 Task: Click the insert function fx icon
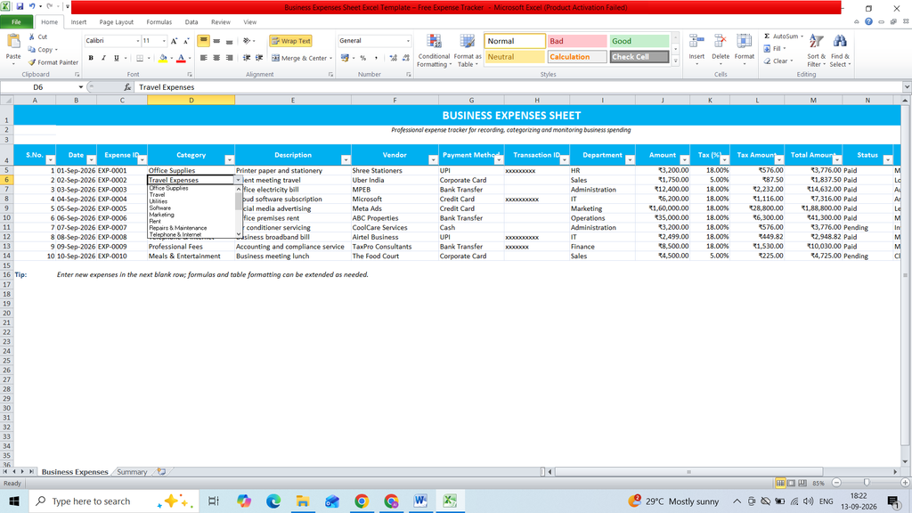(127, 87)
